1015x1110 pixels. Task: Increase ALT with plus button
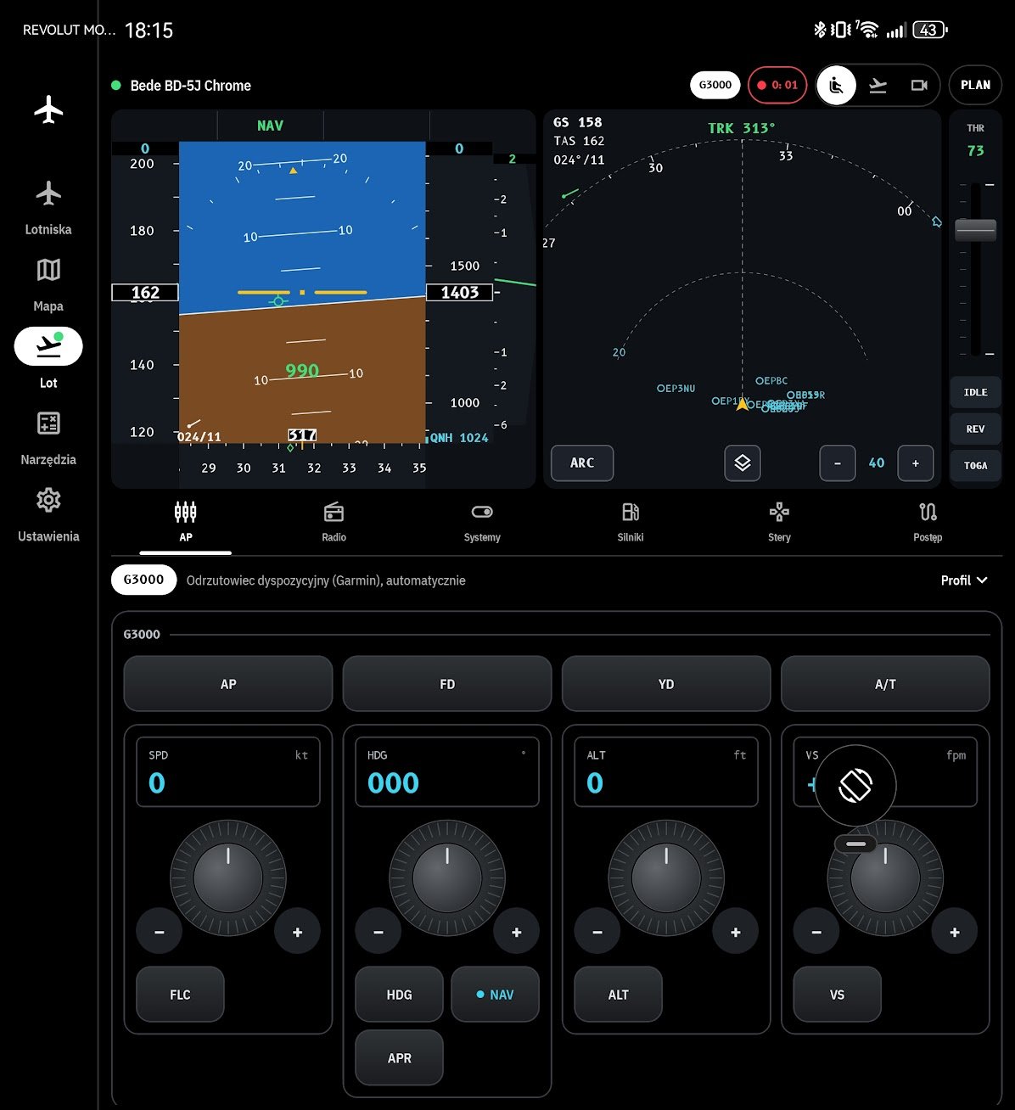pos(735,932)
